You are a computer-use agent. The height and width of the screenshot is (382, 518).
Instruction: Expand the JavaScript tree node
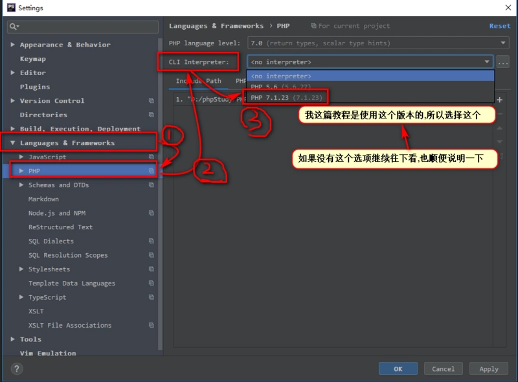coord(21,157)
